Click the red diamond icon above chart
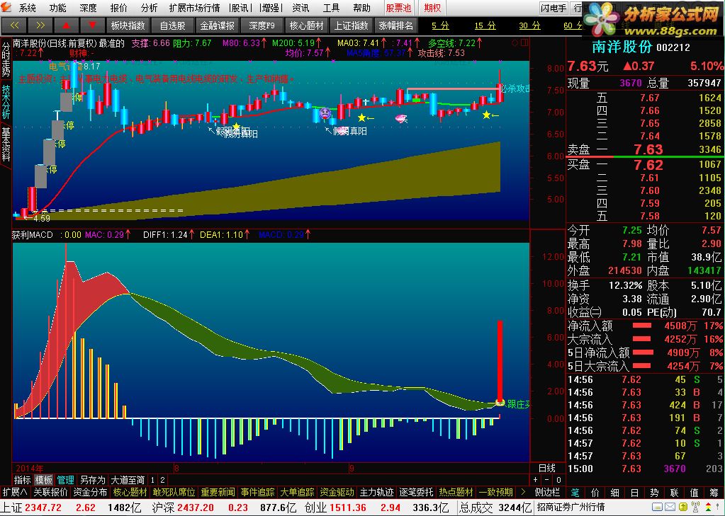Image resolution: width=725 pixels, height=516 pixels. click(515, 43)
